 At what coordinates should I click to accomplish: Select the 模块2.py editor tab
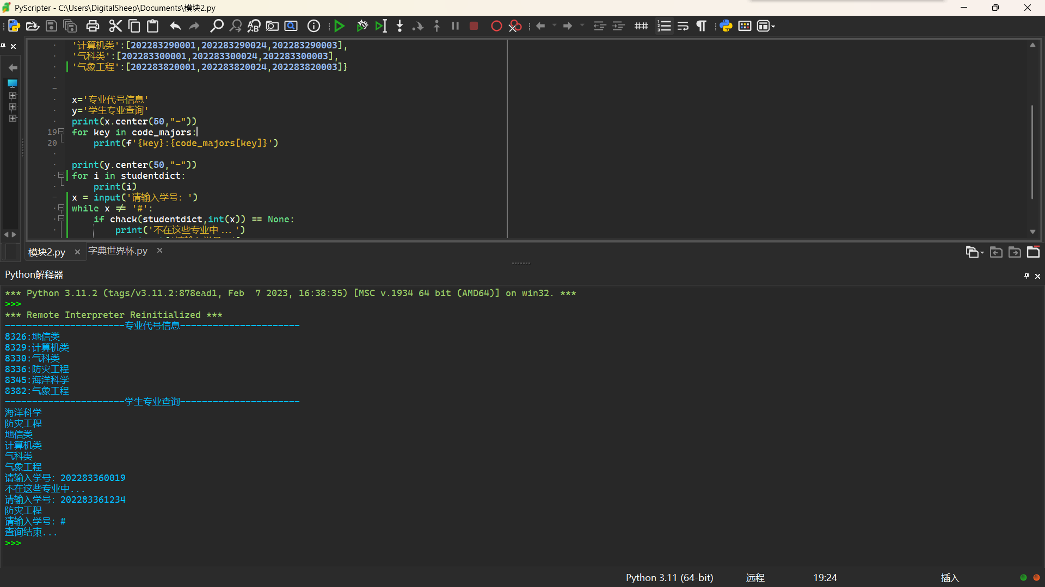click(47, 252)
